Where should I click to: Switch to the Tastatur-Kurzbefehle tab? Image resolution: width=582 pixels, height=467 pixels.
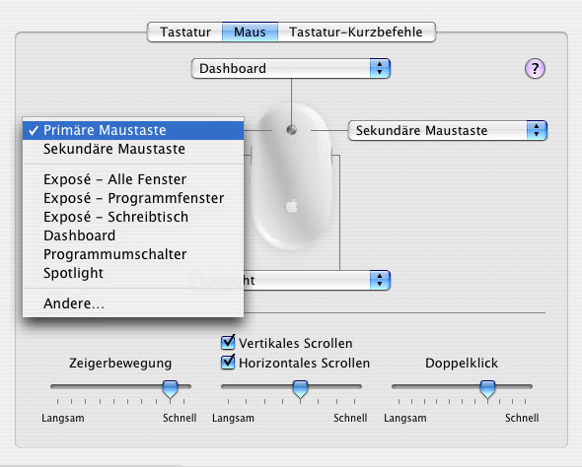(356, 32)
